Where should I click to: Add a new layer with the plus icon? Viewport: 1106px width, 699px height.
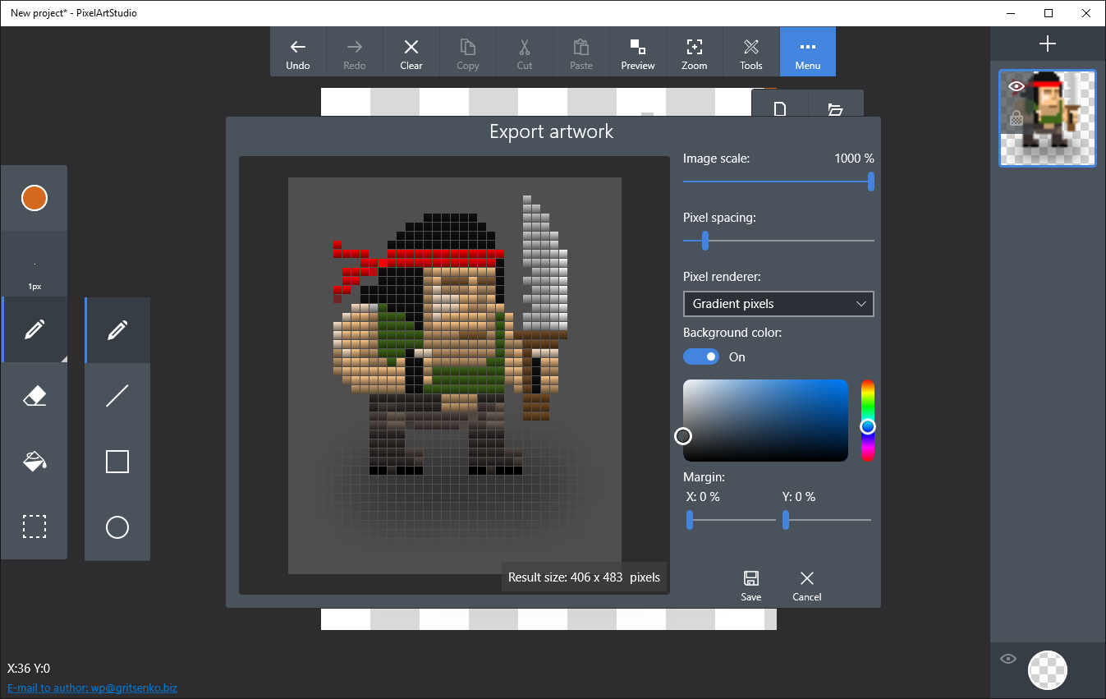(x=1048, y=43)
